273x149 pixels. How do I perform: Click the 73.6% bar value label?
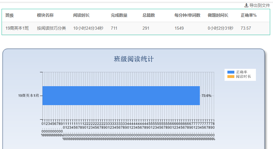(x=206, y=96)
